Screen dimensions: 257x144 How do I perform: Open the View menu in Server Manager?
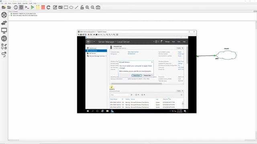click(x=179, y=42)
